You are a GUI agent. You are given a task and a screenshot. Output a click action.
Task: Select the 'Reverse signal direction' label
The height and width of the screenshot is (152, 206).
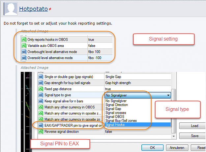[x=62, y=132]
